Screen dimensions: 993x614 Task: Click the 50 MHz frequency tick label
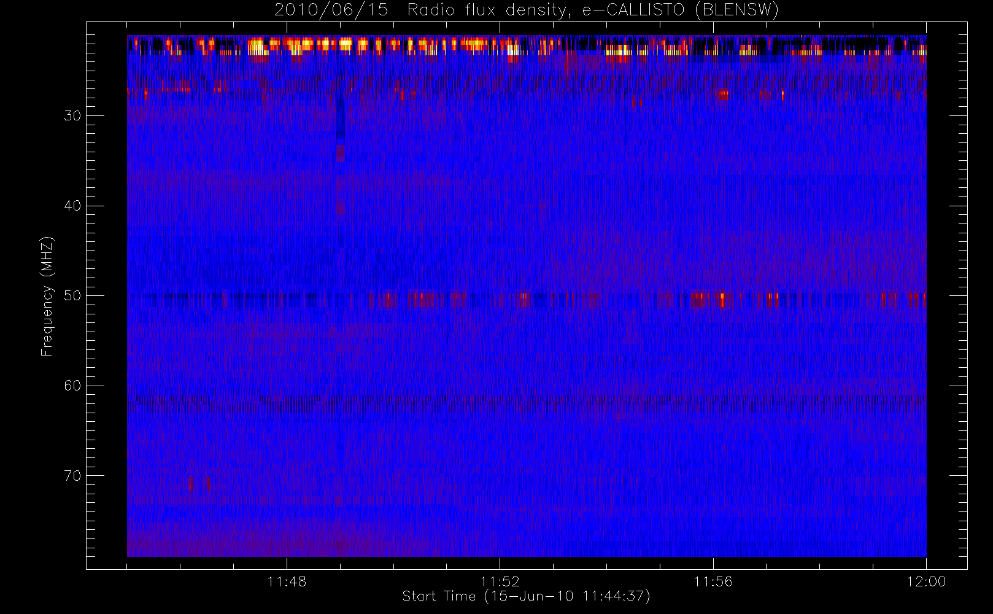point(72,296)
